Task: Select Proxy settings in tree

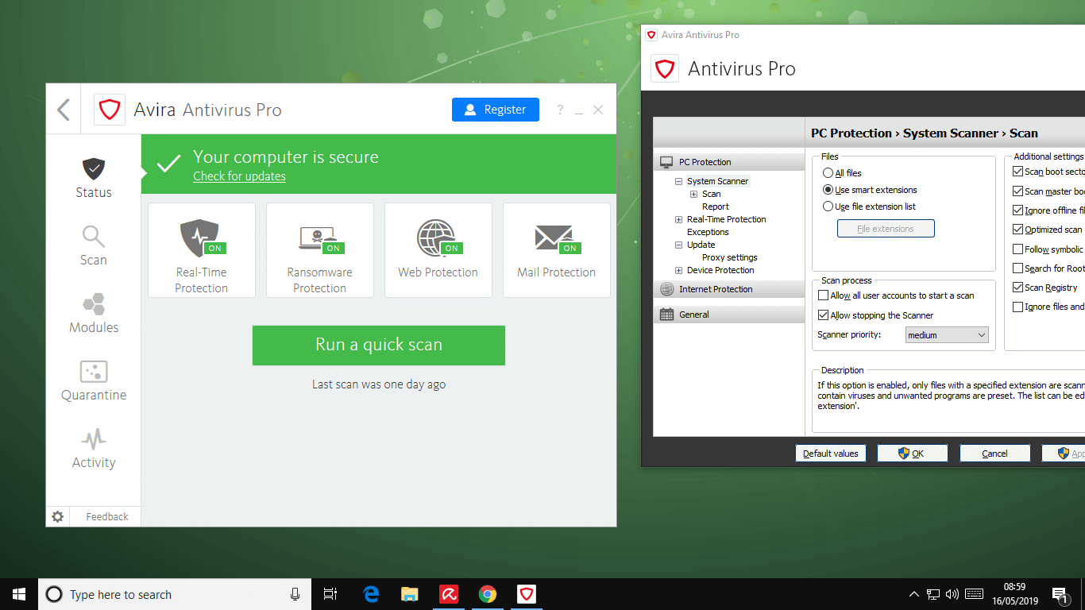Action: click(x=729, y=257)
